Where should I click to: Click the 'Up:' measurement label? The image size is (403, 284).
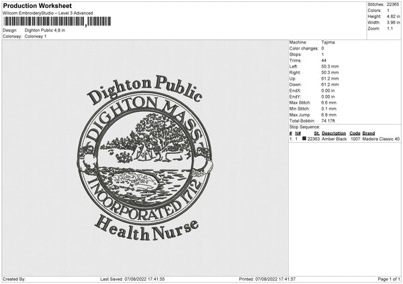click(x=292, y=78)
